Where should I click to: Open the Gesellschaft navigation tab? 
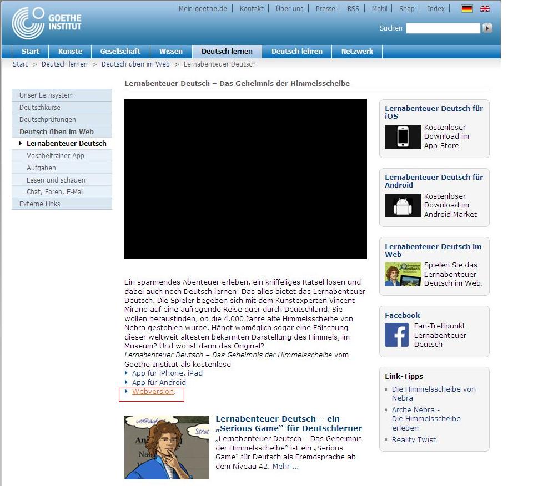[x=120, y=52]
